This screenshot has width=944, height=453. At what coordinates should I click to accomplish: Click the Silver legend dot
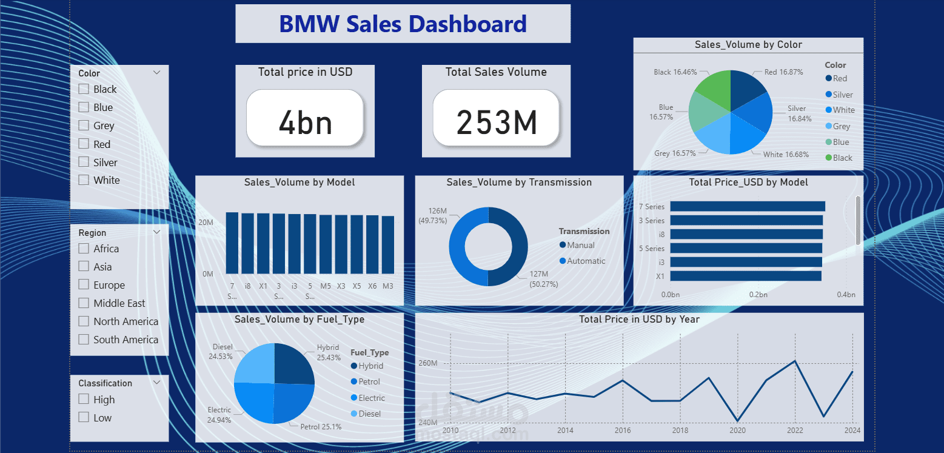[x=829, y=95]
